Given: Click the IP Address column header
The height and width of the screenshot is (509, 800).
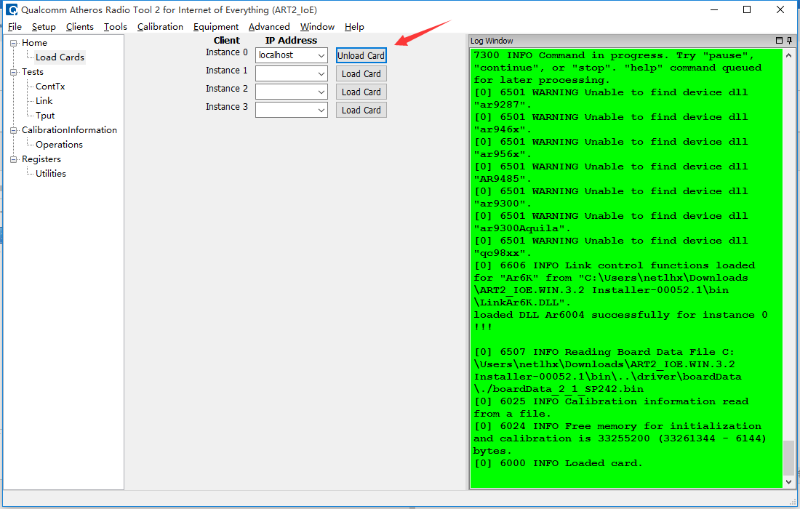Looking at the screenshot, I should (291, 40).
